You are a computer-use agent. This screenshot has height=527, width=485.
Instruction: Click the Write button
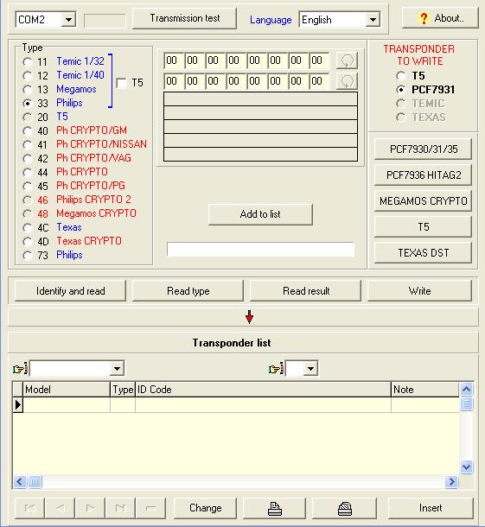coord(420,291)
